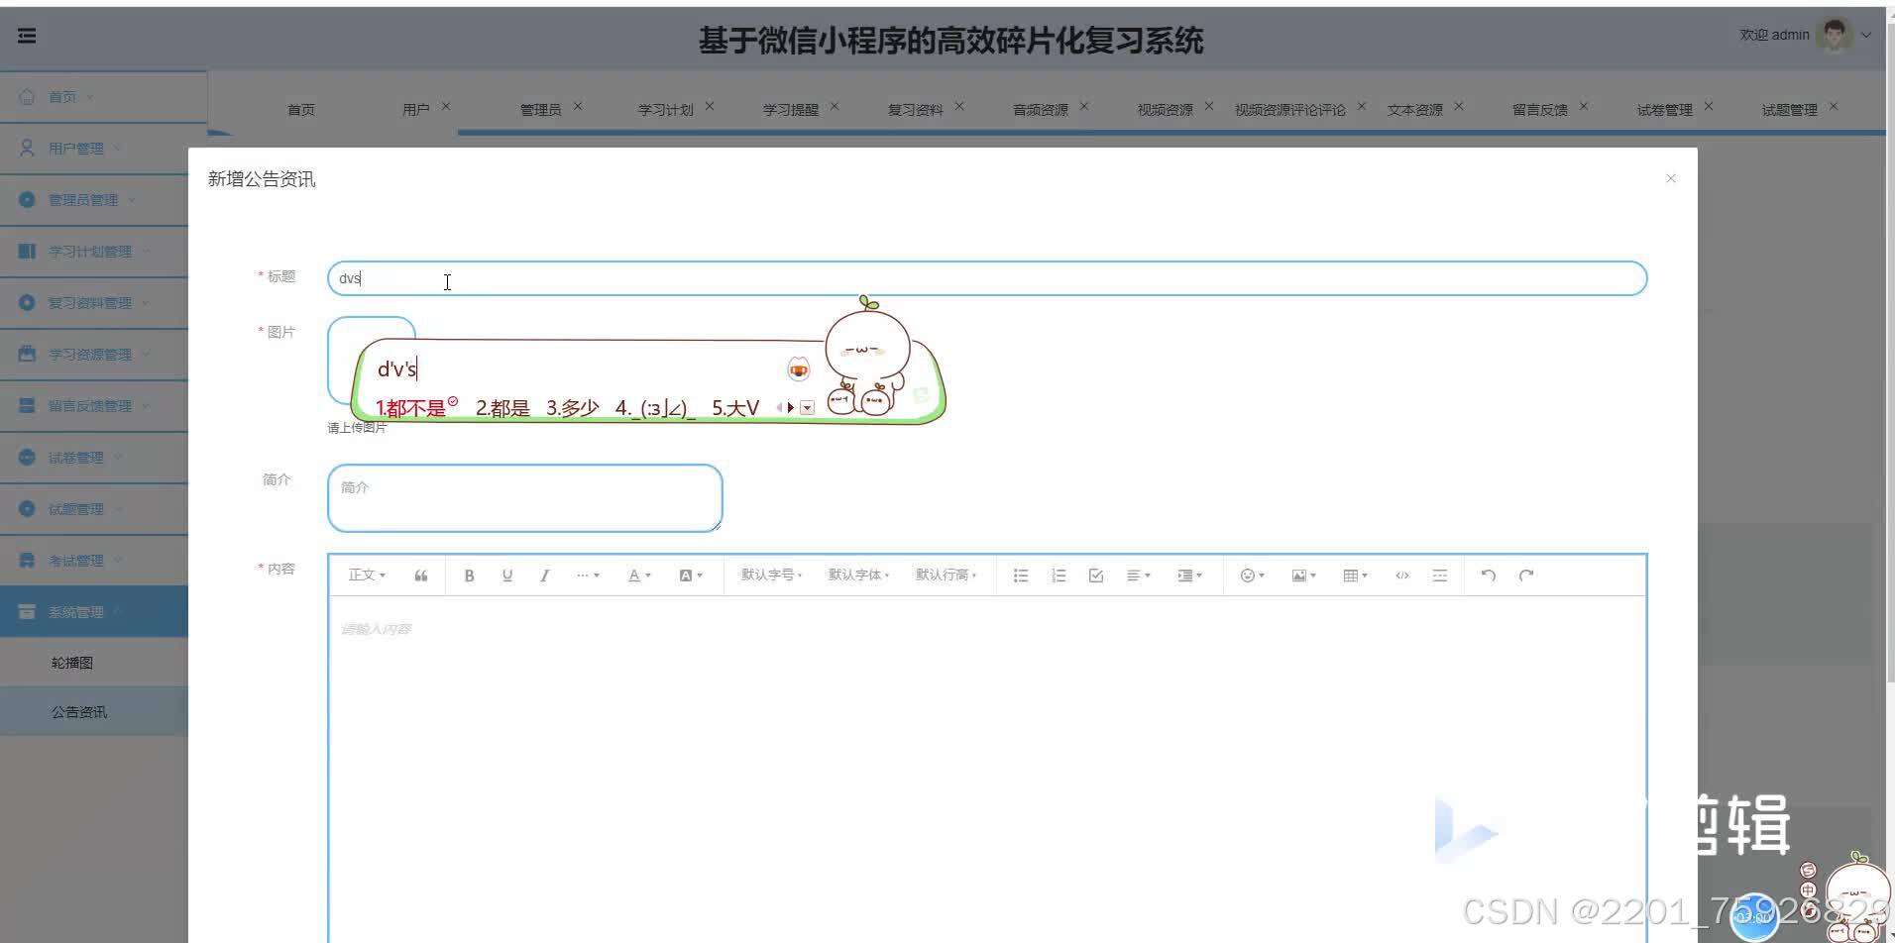Close the 试题管理 tab

1834,106
